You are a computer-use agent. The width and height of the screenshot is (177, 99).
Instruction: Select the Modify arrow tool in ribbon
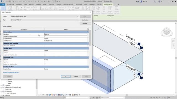[x=3, y=8]
